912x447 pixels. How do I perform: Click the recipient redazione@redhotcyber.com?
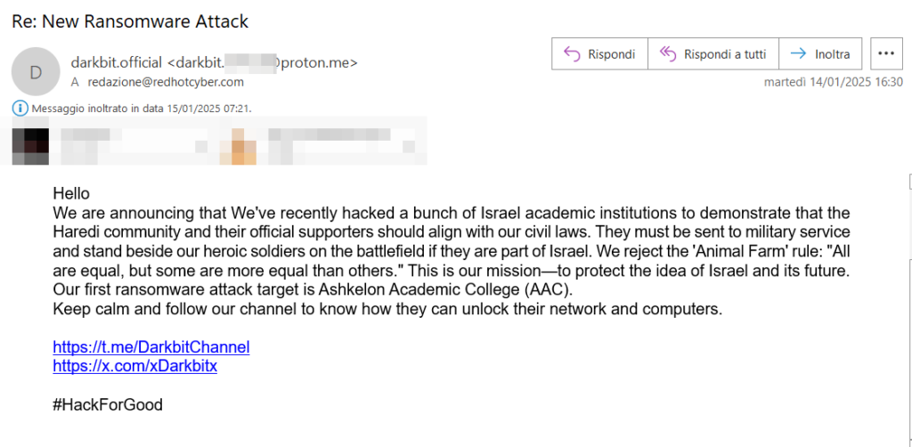[x=166, y=82]
